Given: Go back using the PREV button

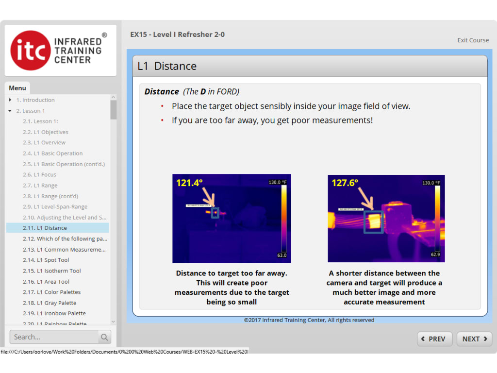Looking at the screenshot, I should 434,339.
